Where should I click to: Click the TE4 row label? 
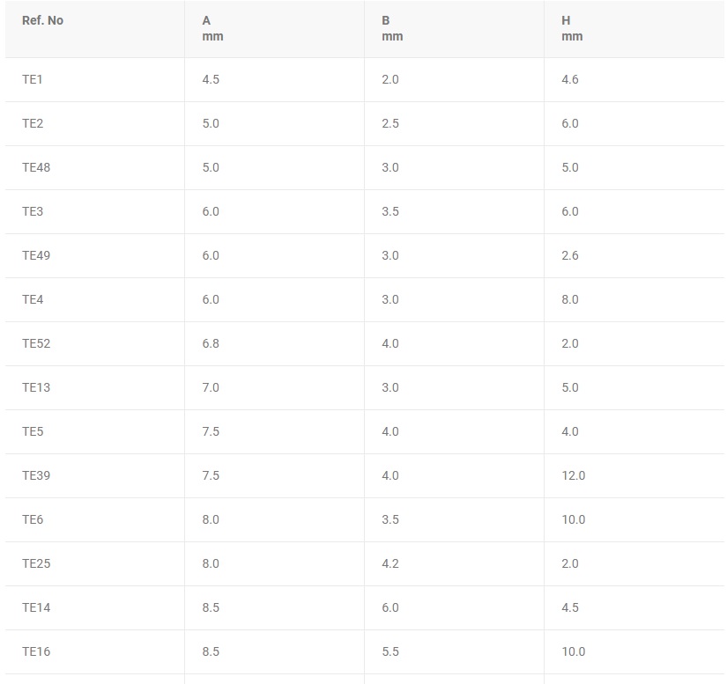coord(33,299)
